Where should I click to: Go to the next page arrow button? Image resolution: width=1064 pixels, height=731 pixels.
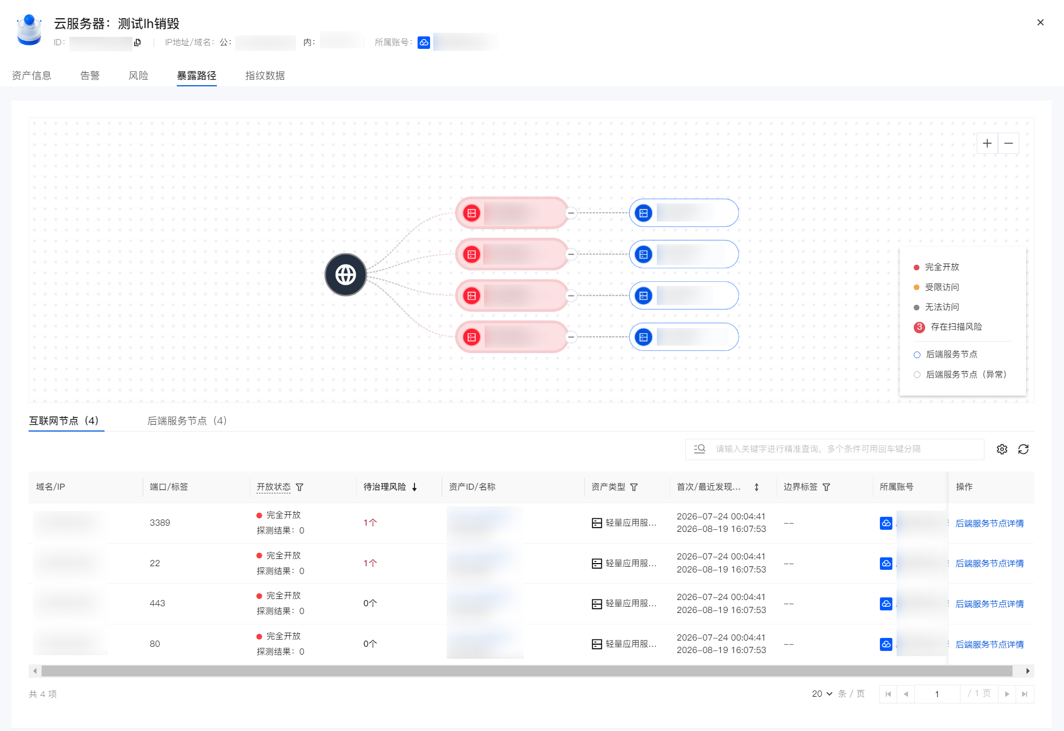pyautogui.click(x=1007, y=694)
